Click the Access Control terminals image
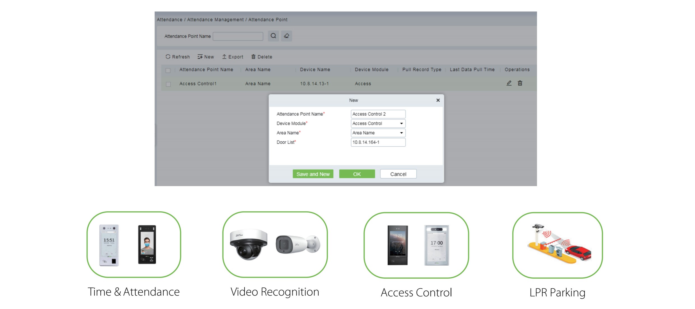This screenshot has height=309, width=695. point(416,245)
